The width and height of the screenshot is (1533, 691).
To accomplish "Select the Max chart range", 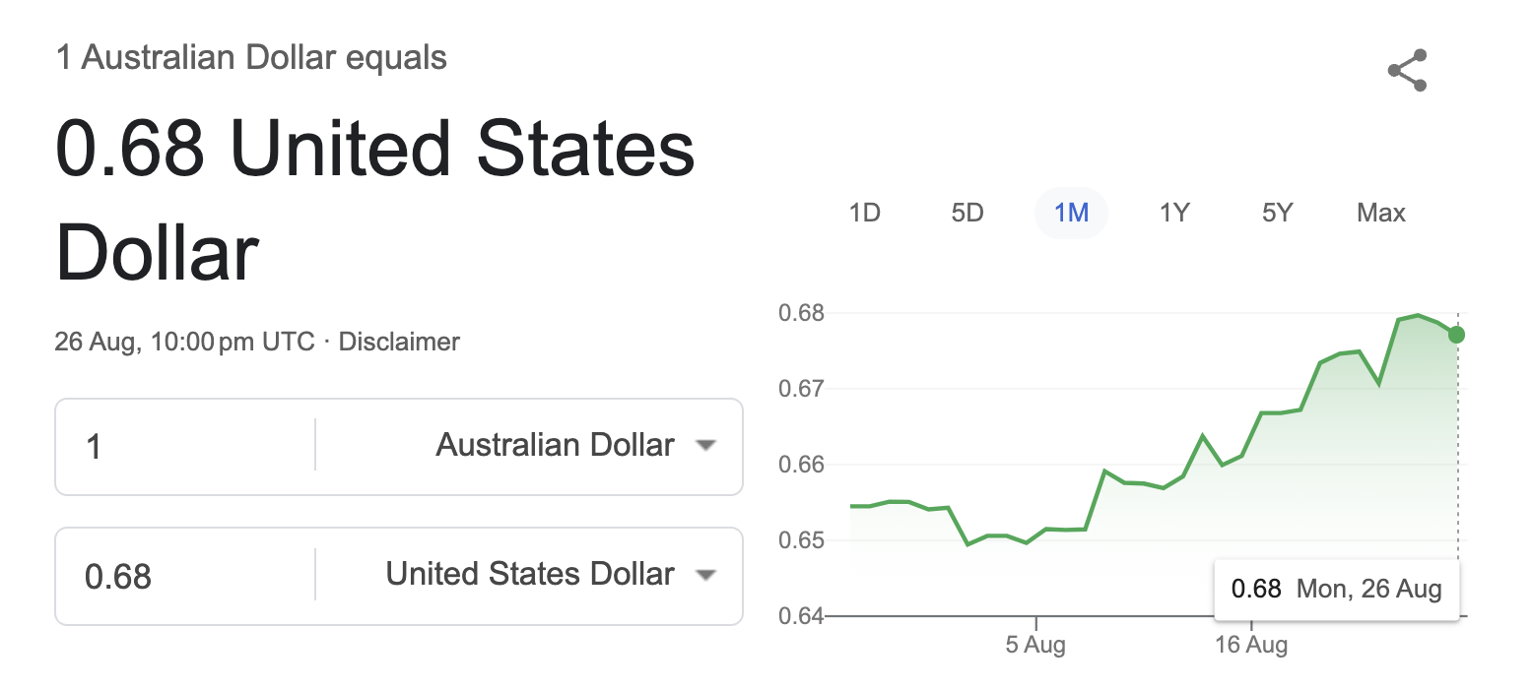I will click(x=1381, y=213).
